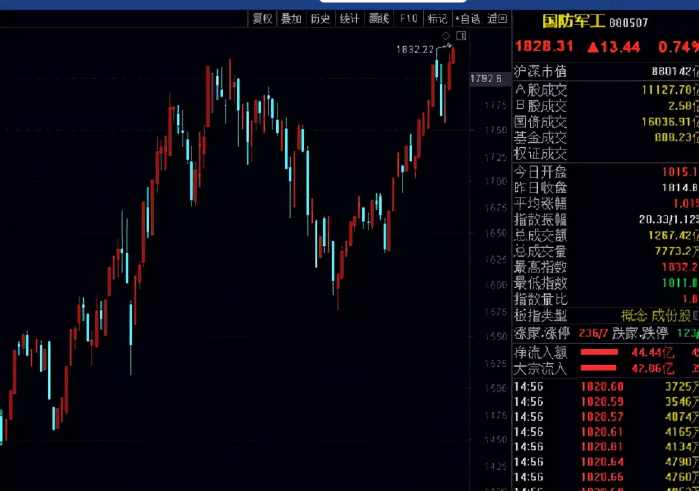Click the 大宗流入 label
Image resolution: width=699 pixels, height=491 pixels.
(x=540, y=369)
